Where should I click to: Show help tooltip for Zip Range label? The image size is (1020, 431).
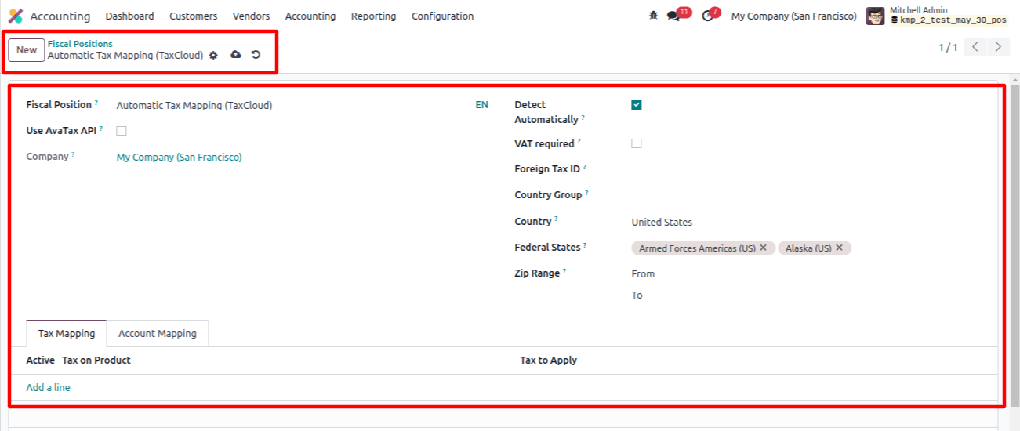click(564, 271)
